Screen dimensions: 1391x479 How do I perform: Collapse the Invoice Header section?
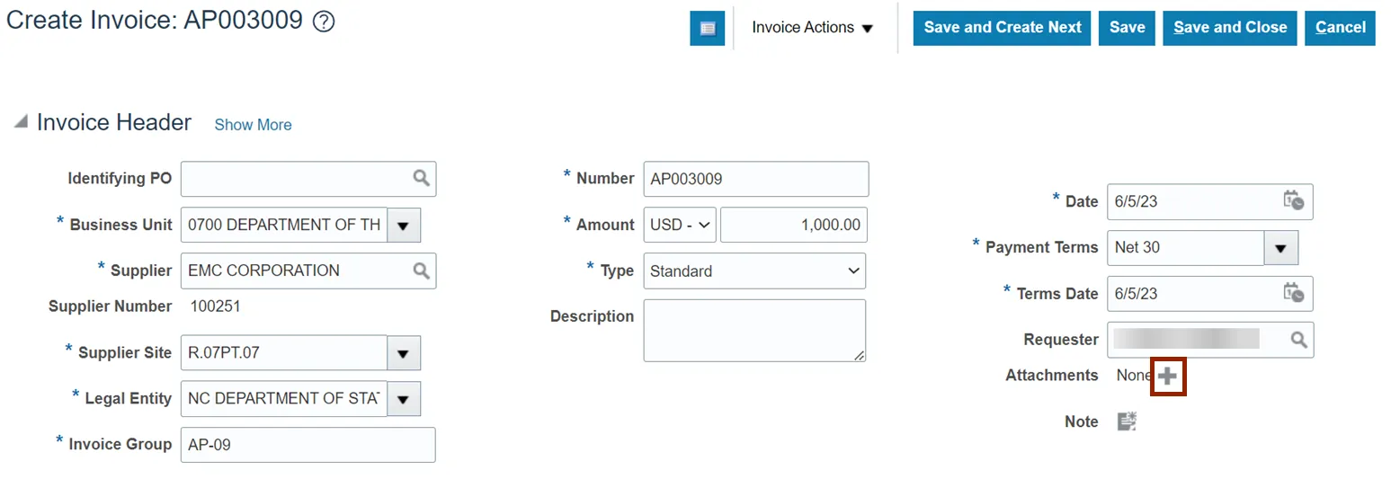pos(20,122)
